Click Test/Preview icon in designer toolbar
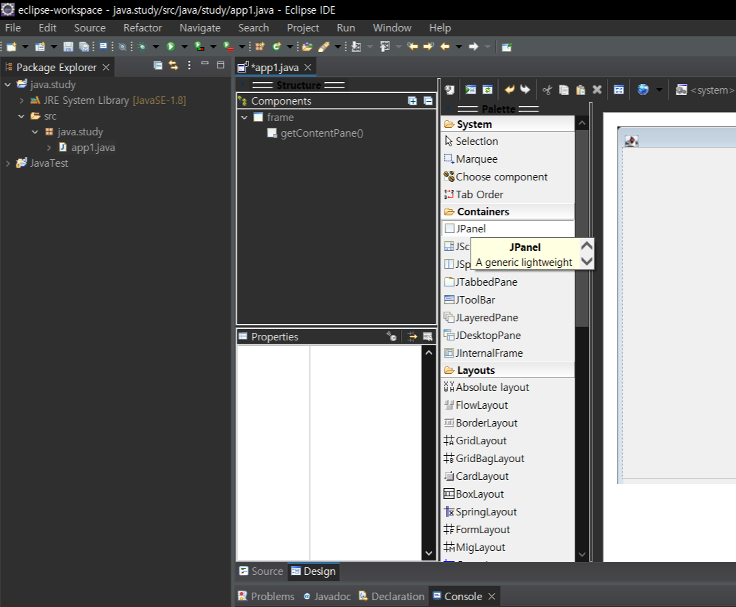This screenshot has height=607, width=736. tap(471, 89)
